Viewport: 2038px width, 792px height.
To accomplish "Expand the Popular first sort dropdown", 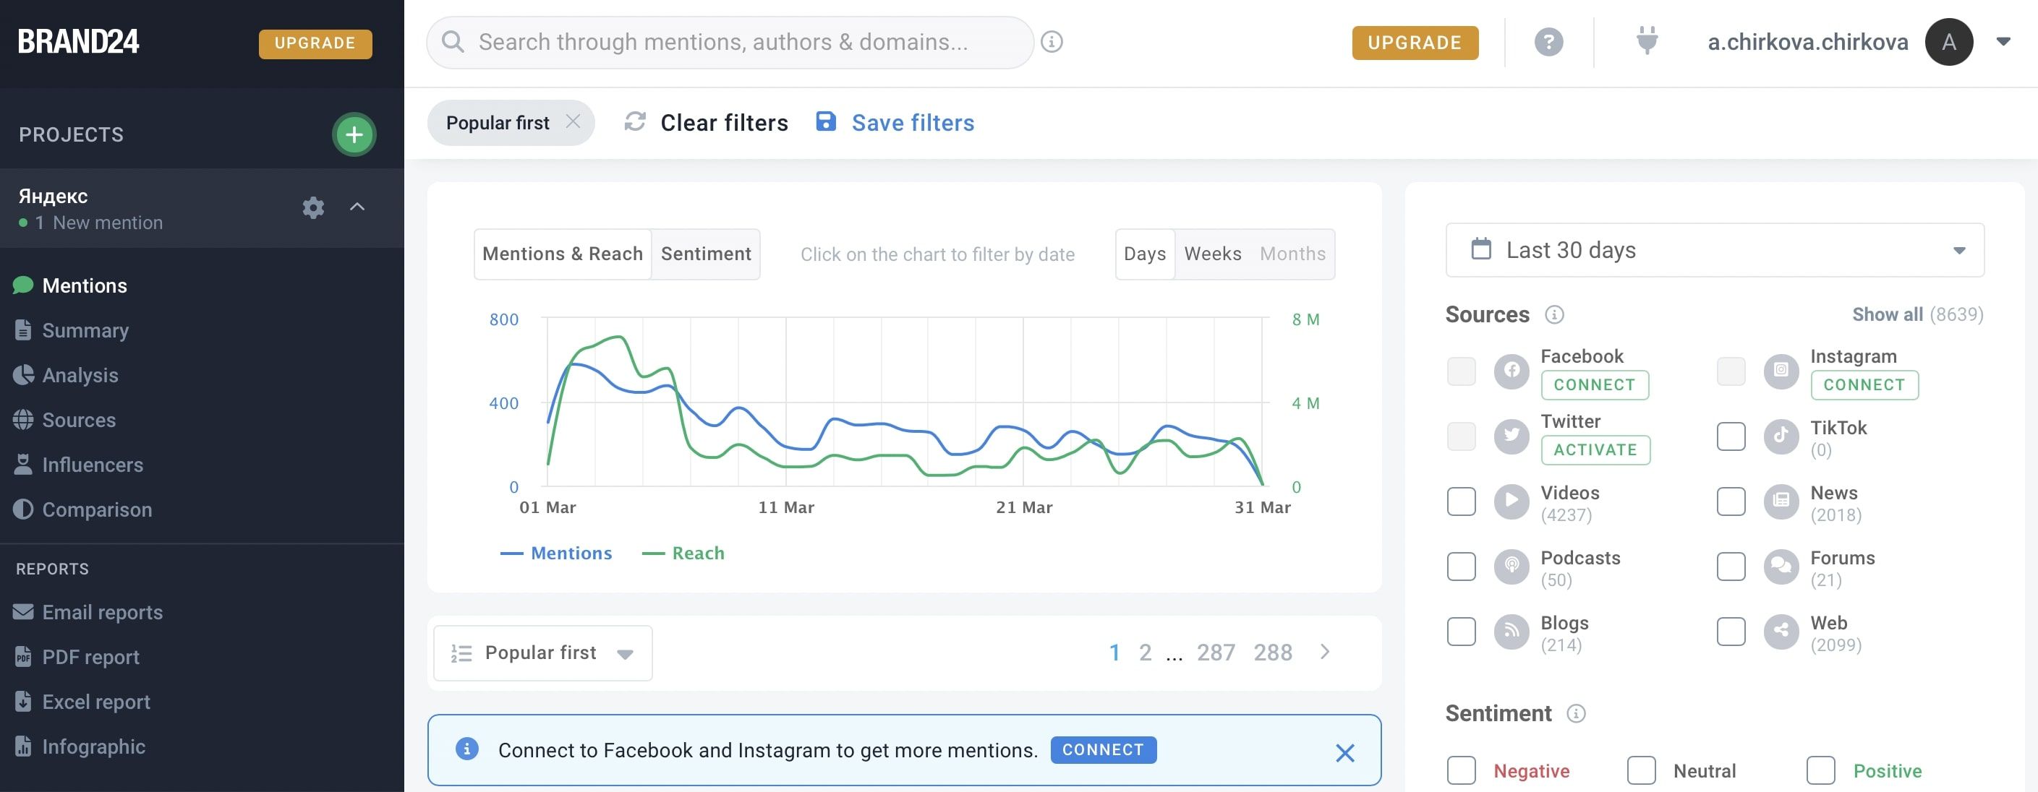I will click(625, 652).
